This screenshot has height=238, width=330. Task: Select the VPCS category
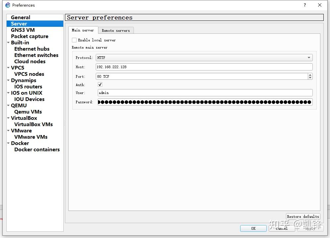pyautogui.click(x=18, y=68)
